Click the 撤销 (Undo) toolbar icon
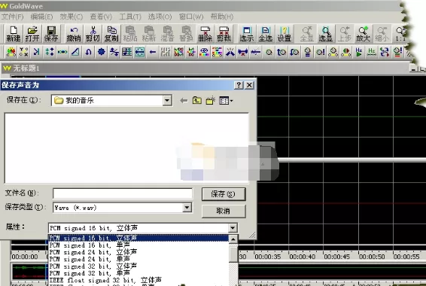The width and height of the screenshot is (426, 286). coord(74,34)
